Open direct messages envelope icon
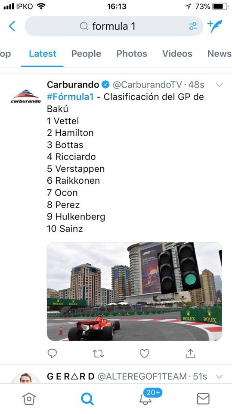Viewport: 232px width, 414px height. click(x=203, y=398)
